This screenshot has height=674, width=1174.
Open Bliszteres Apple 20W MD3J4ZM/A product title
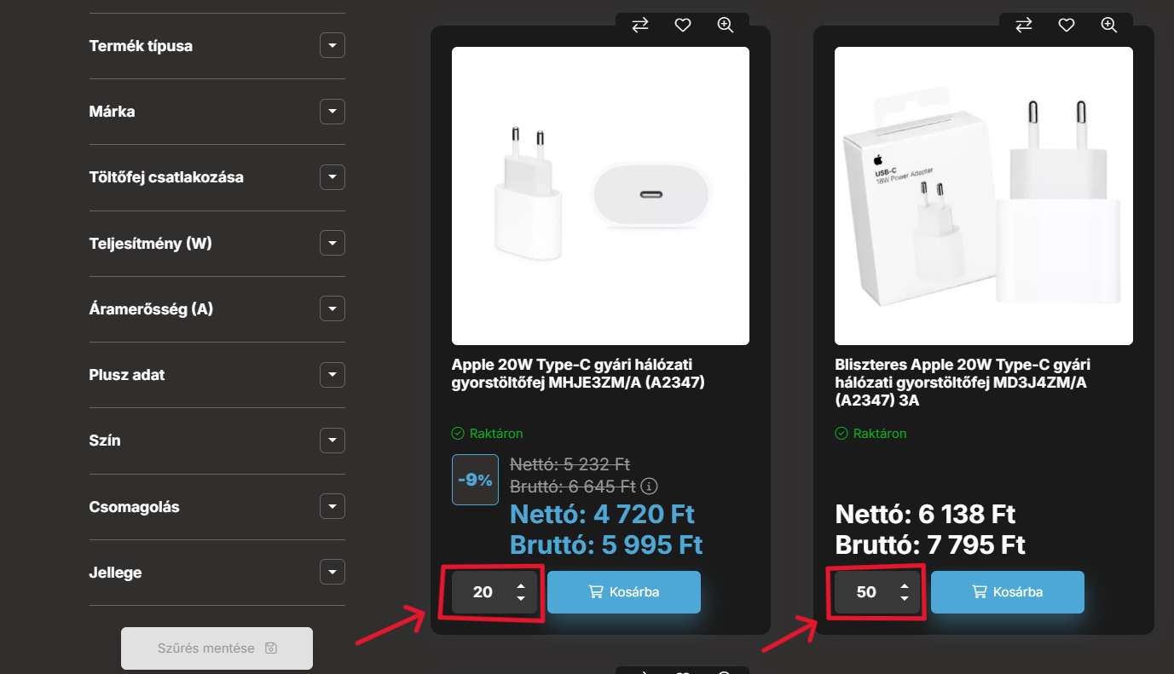tap(963, 383)
